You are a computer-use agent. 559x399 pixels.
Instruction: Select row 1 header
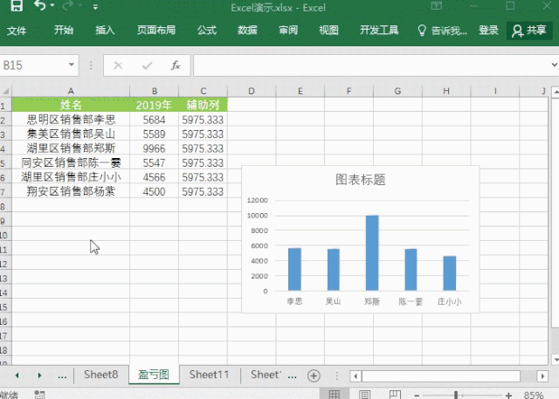click(5, 106)
